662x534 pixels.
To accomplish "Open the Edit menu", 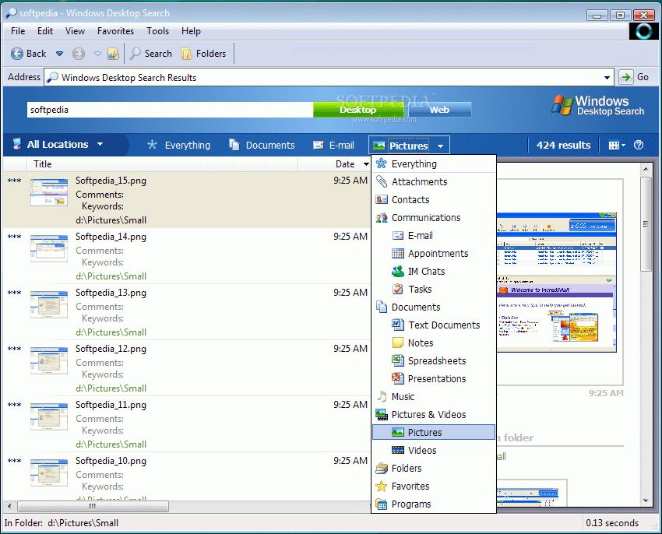I will [x=45, y=31].
